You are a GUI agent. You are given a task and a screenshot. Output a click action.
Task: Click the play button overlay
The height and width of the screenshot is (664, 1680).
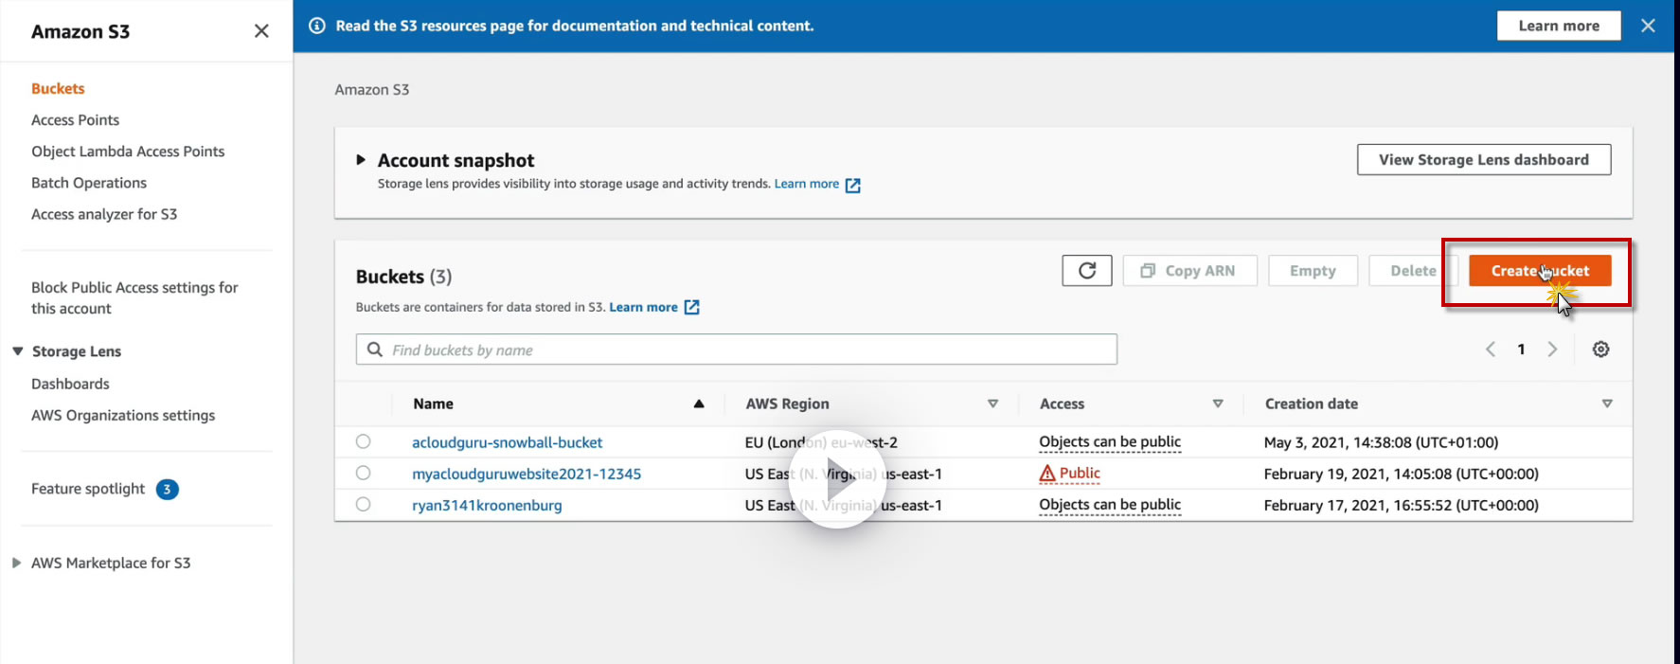(838, 480)
